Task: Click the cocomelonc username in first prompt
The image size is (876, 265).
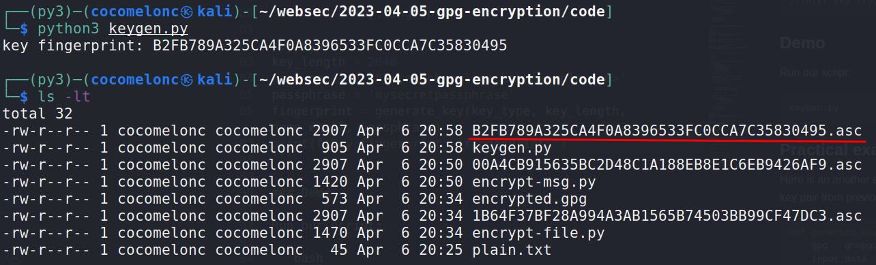Action: [131, 12]
